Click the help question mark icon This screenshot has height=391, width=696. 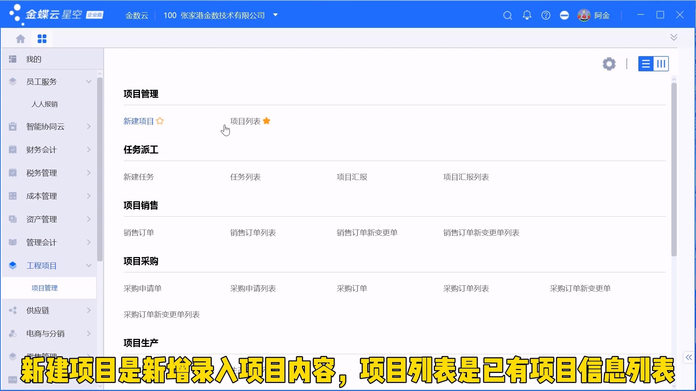point(546,15)
